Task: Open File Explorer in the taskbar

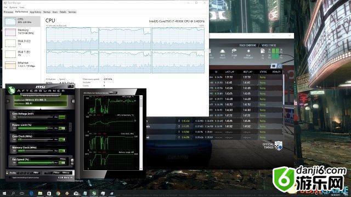Action: pyautogui.click(x=40, y=193)
